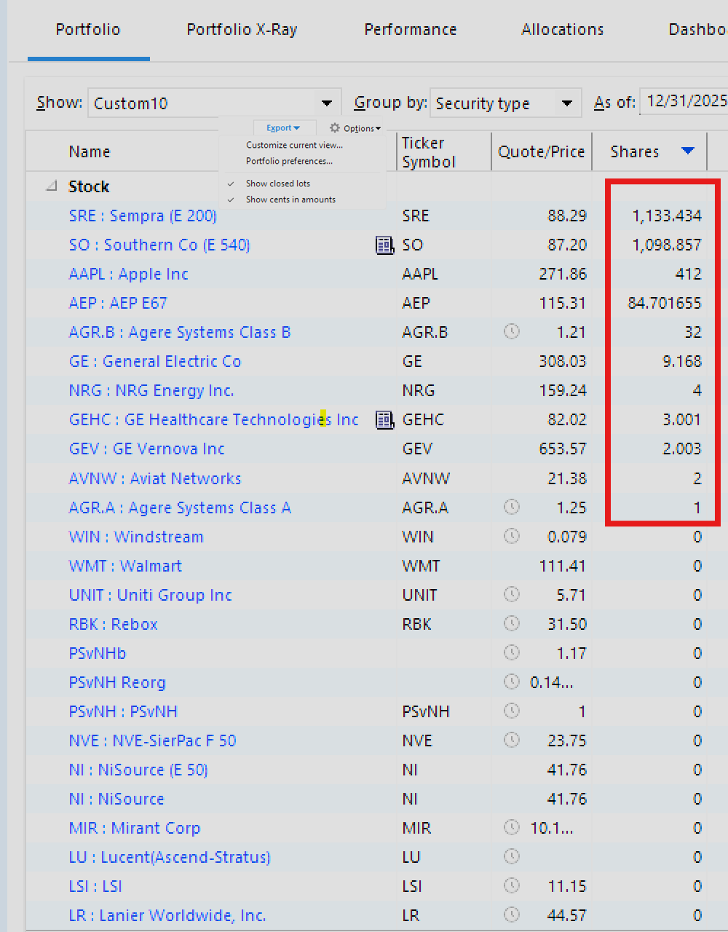Click clock icon in the PSvNHb row
Screen dimensions: 728x932
click(512, 652)
